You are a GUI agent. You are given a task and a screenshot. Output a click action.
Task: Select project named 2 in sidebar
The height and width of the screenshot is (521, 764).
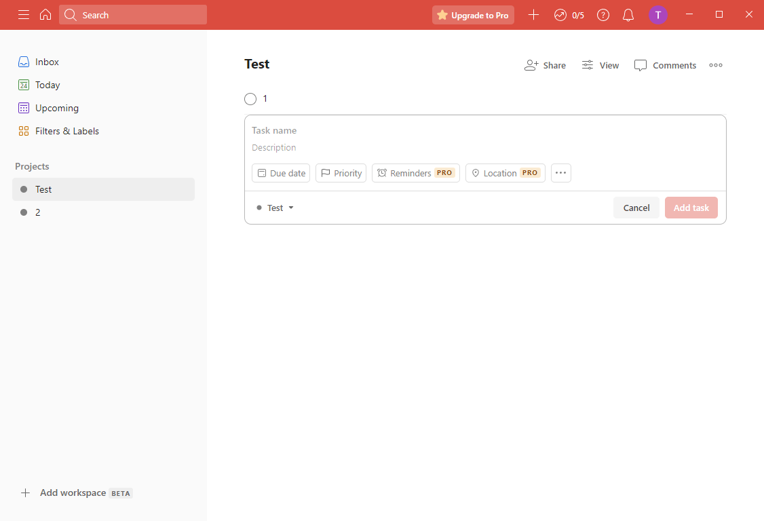pyautogui.click(x=103, y=212)
